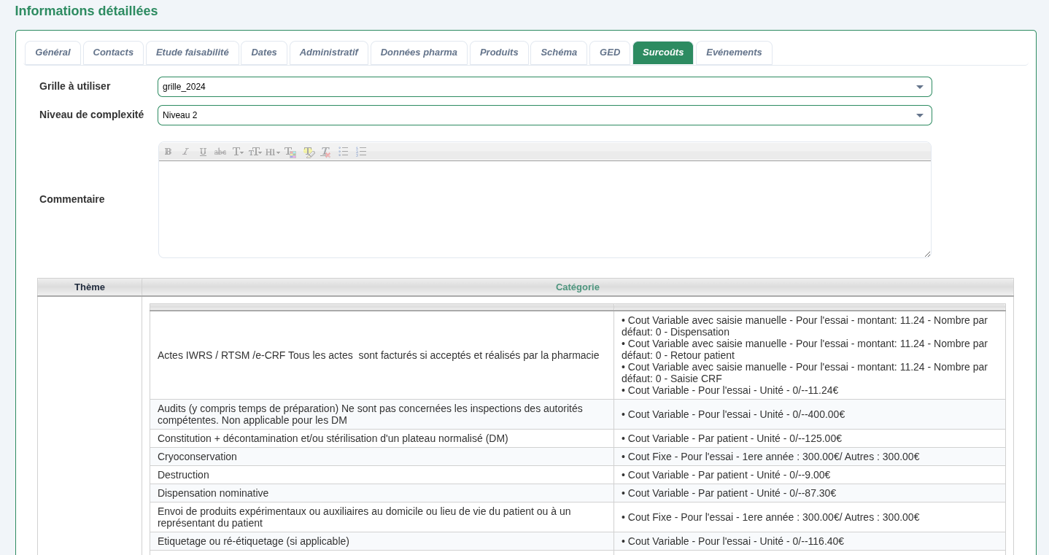
Task: Switch to the Général tab
Action: click(x=53, y=53)
